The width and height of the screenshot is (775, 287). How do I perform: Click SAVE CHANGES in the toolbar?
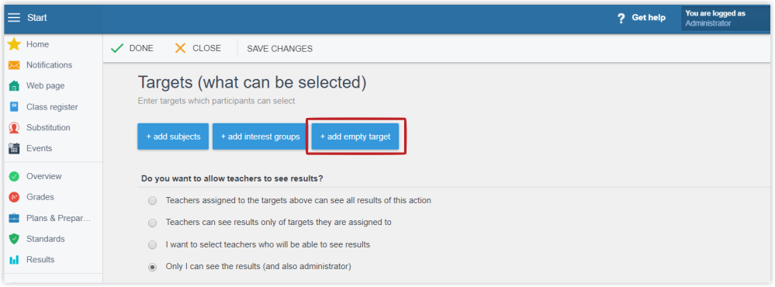(280, 48)
